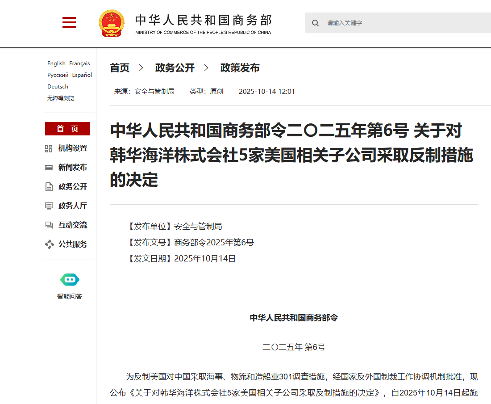Screen dimensions: 491x404
Task: Enable 无障碍浏览 accessibility mode
Action: (61, 98)
